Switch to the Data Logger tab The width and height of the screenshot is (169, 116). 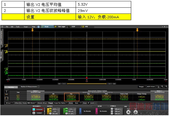click(x=60, y=26)
